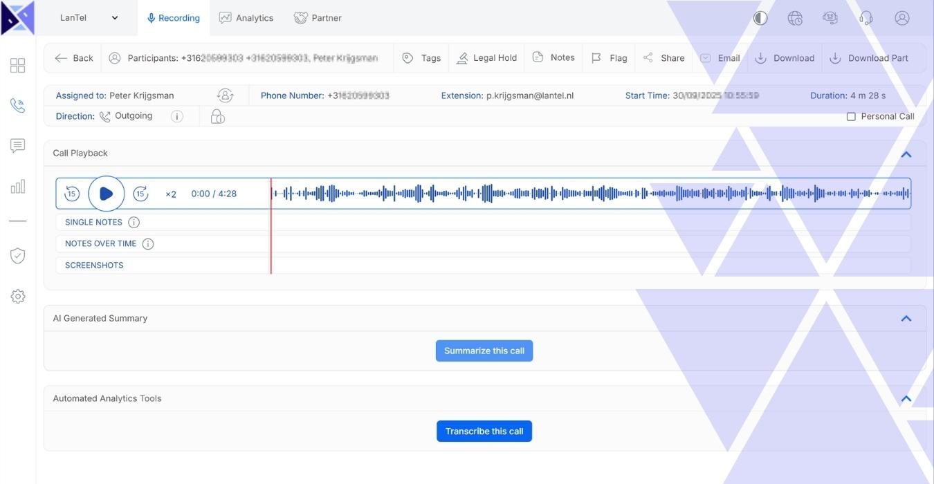Toggle dark mode contrast icon
The width and height of the screenshot is (934, 484).
pyautogui.click(x=760, y=18)
